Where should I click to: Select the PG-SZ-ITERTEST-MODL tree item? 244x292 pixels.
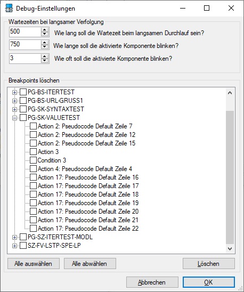tap(60, 237)
